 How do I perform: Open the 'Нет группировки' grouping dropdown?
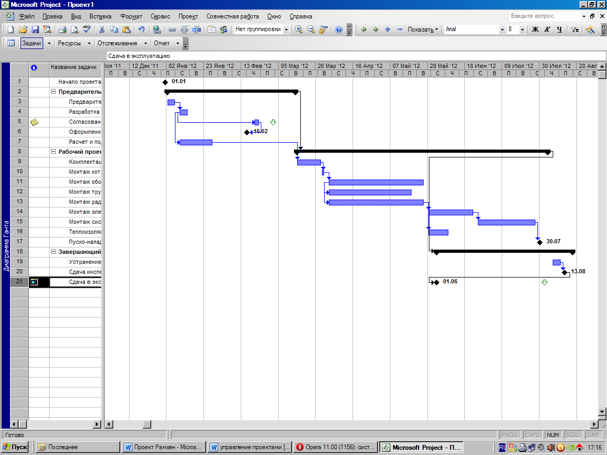287,29
